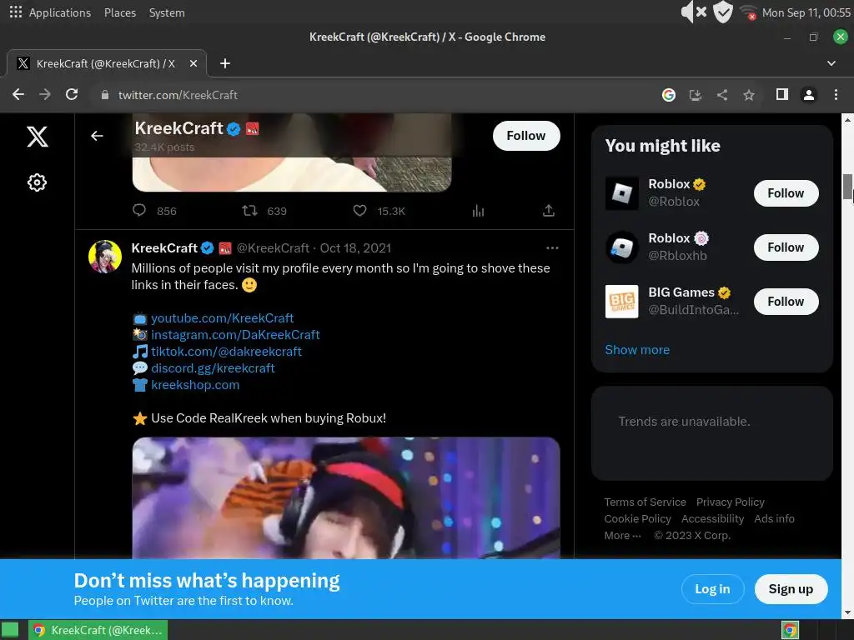Image resolution: width=854 pixels, height=640 pixels.
Task: Open the Places menu
Action: coord(120,12)
